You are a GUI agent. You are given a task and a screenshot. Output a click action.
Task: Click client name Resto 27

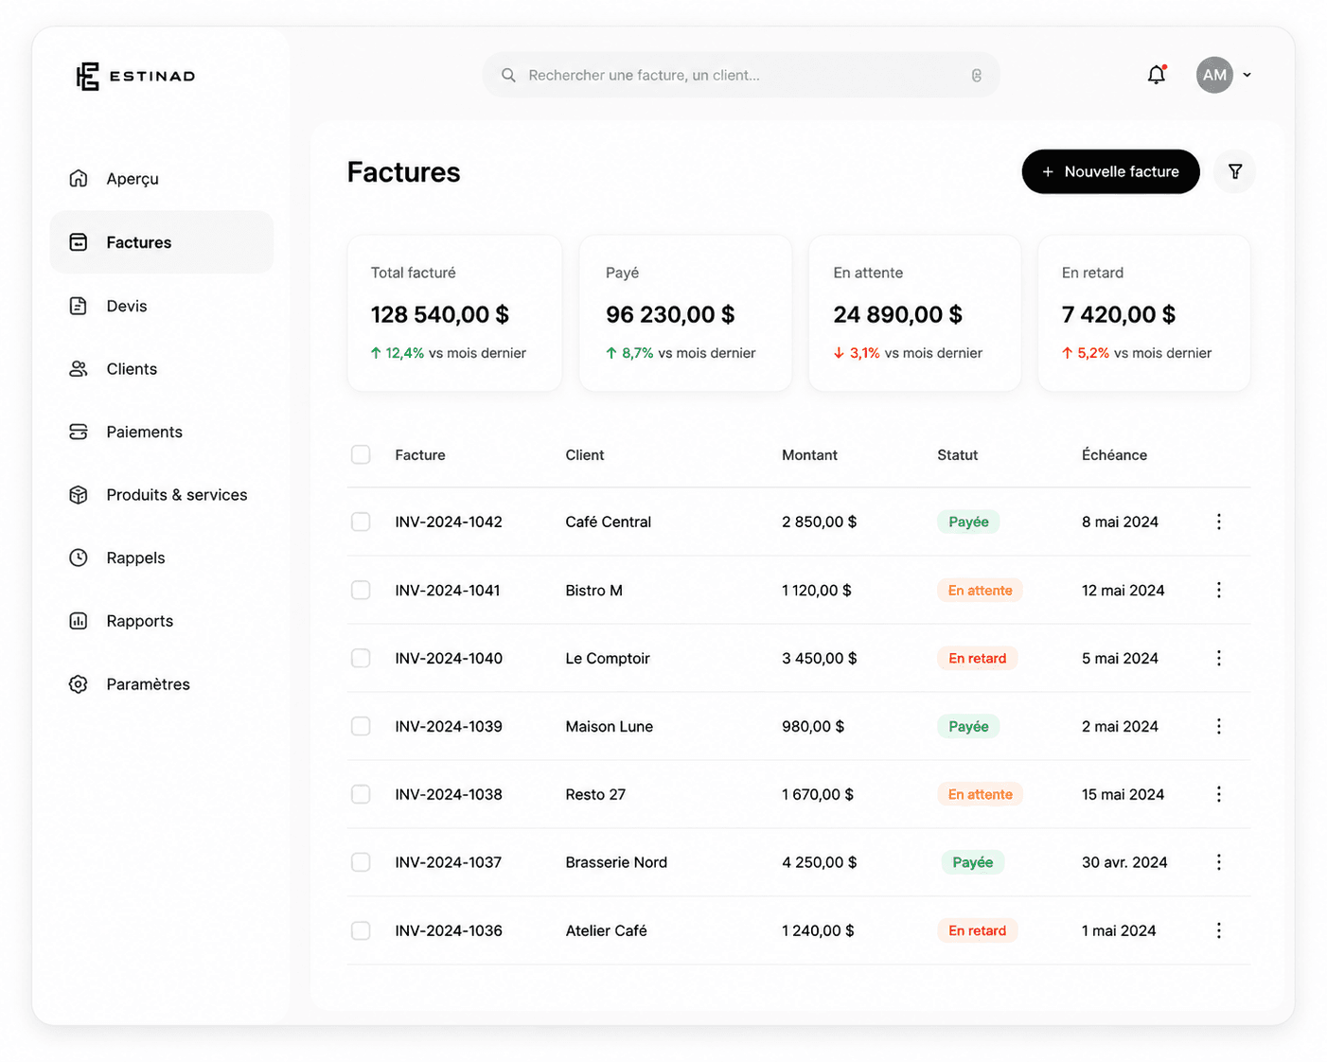[x=595, y=794]
